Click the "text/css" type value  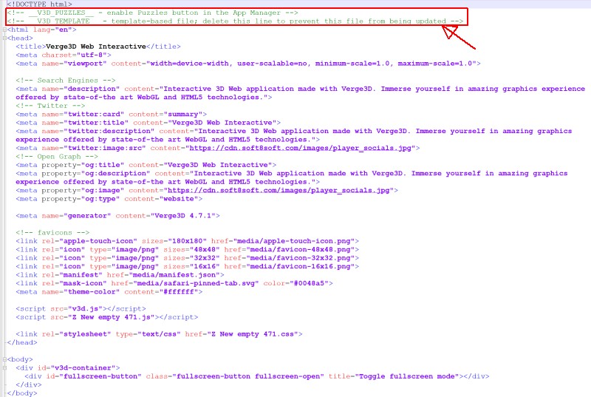(159, 334)
